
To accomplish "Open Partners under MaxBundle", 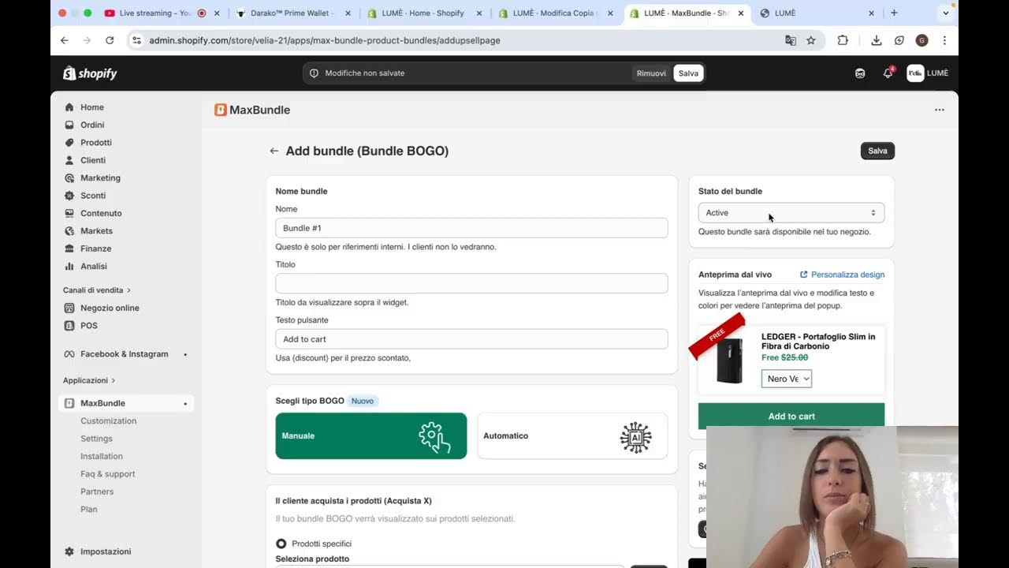I will click(97, 491).
